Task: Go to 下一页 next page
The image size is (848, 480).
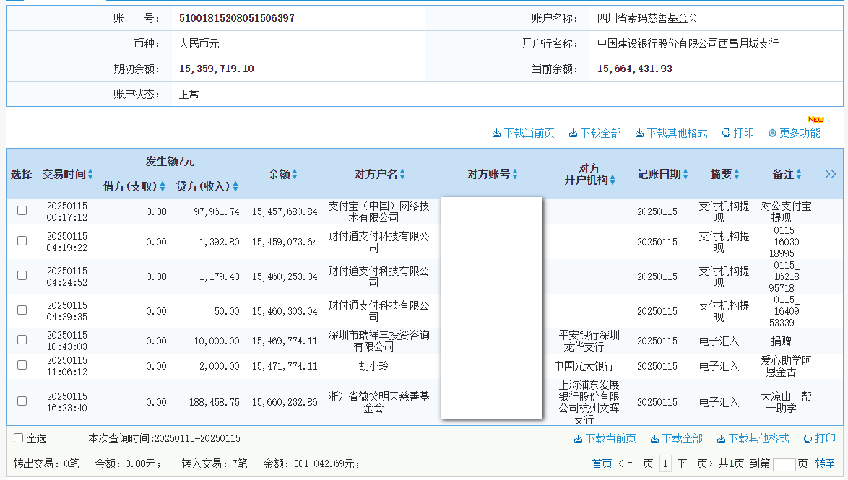Action: click(695, 464)
